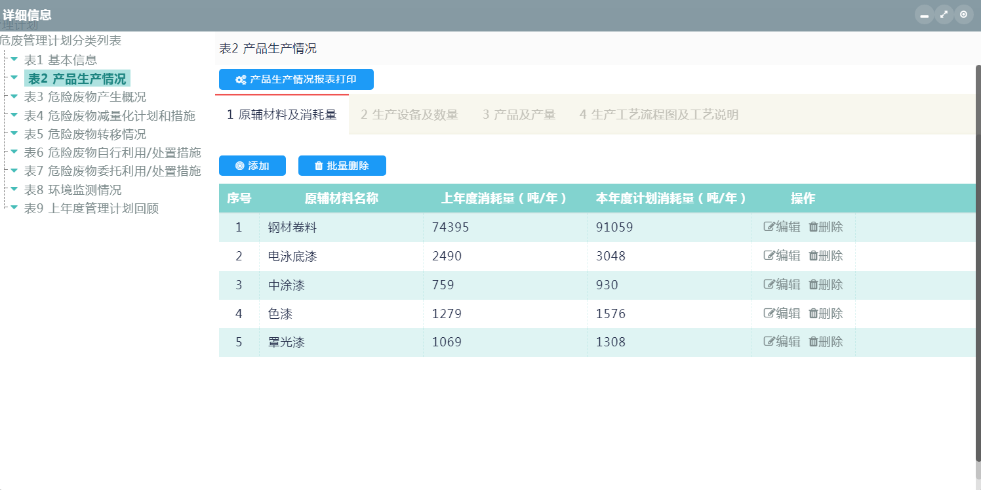981x490 pixels.
Task: Open 表6 危险废物自行利用/处置措施 node
Action: 113,152
